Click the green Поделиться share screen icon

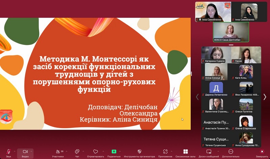(114, 152)
